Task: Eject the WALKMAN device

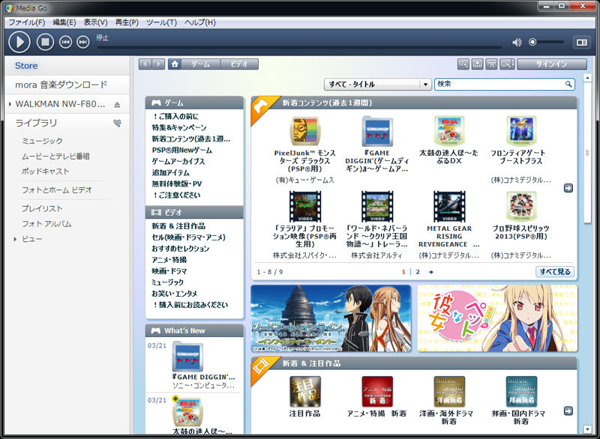Action: (x=117, y=104)
